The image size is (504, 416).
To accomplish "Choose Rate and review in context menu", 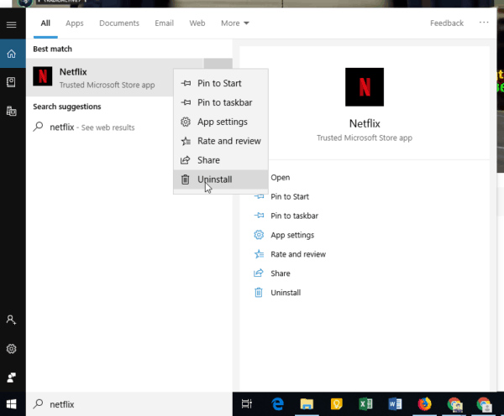I will coord(221,141).
